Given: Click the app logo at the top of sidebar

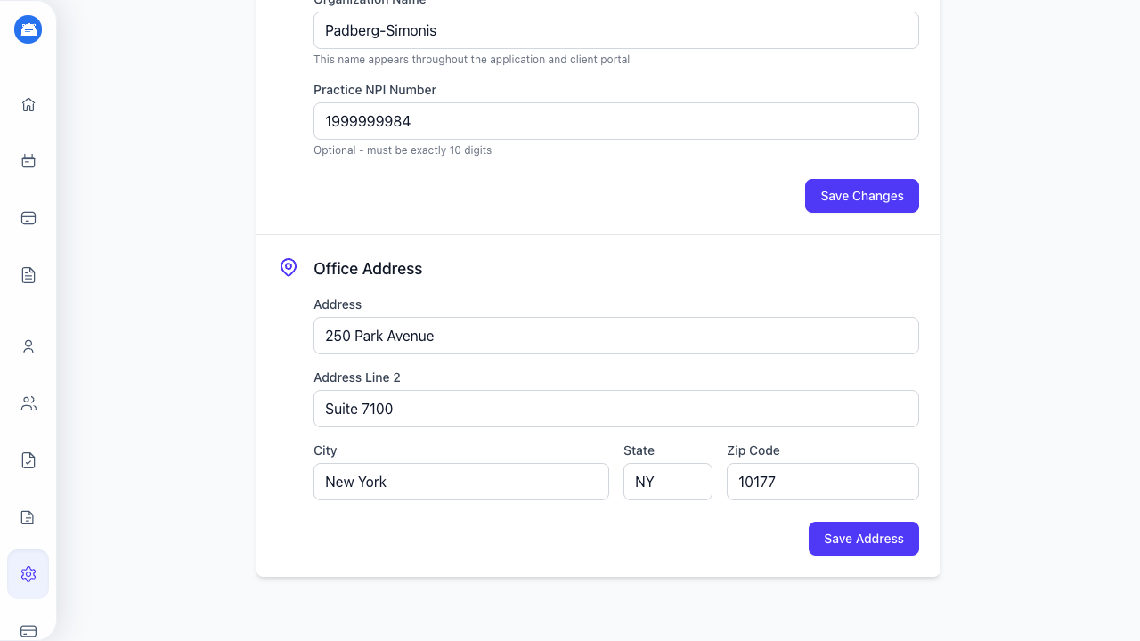Looking at the screenshot, I should [28, 29].
